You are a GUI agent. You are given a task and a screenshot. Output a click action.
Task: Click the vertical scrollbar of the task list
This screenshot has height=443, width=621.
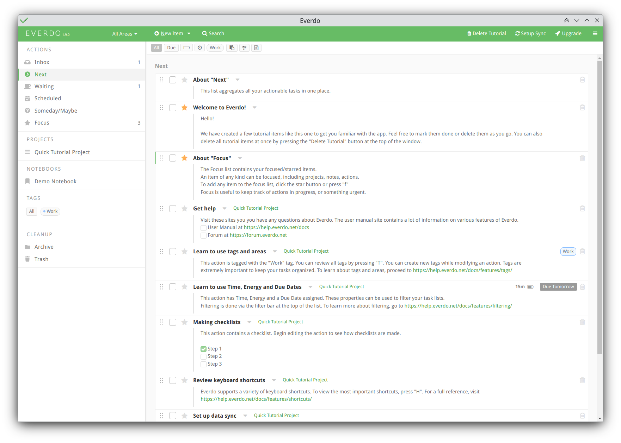[x=600, y=208]
